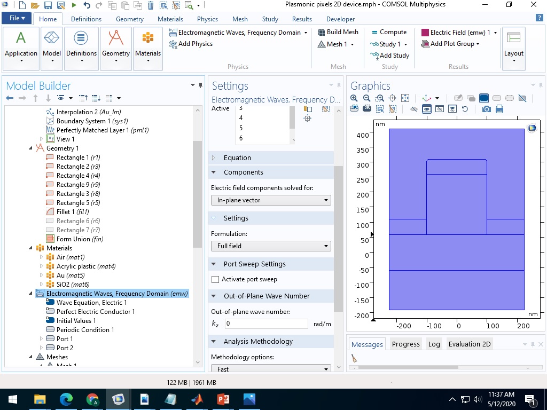The image size is (547, 410).
Task: Open the Log tab in messages panel
Action: (434, 344)
